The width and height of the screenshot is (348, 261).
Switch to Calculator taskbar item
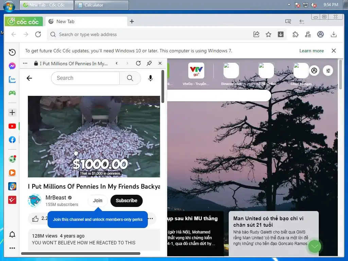pyautogui.click(x=101, y=5)
